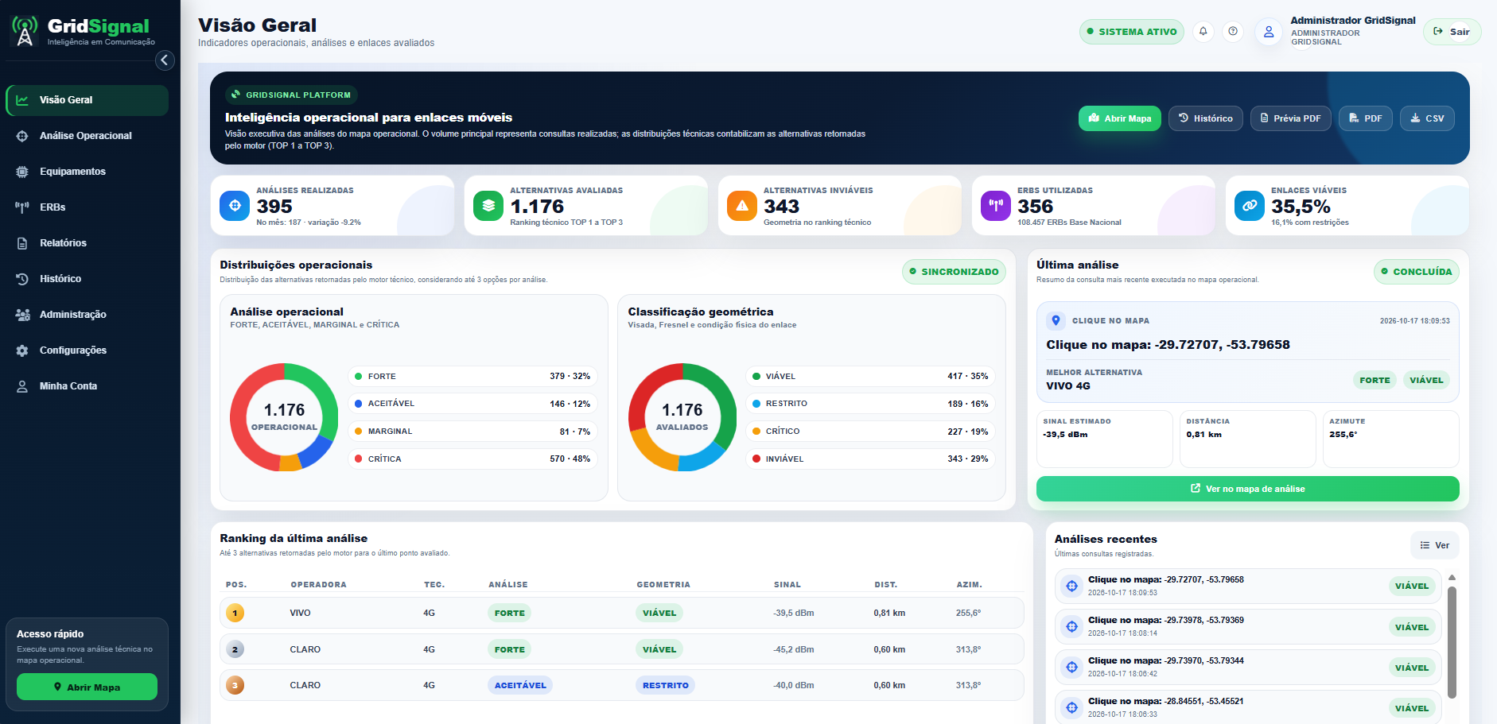Image resolution: width=1497 pixels, height=724 pixels.
Task: Click the ERBs Utilizadas purple antenna icon
Action: (996, 206)
